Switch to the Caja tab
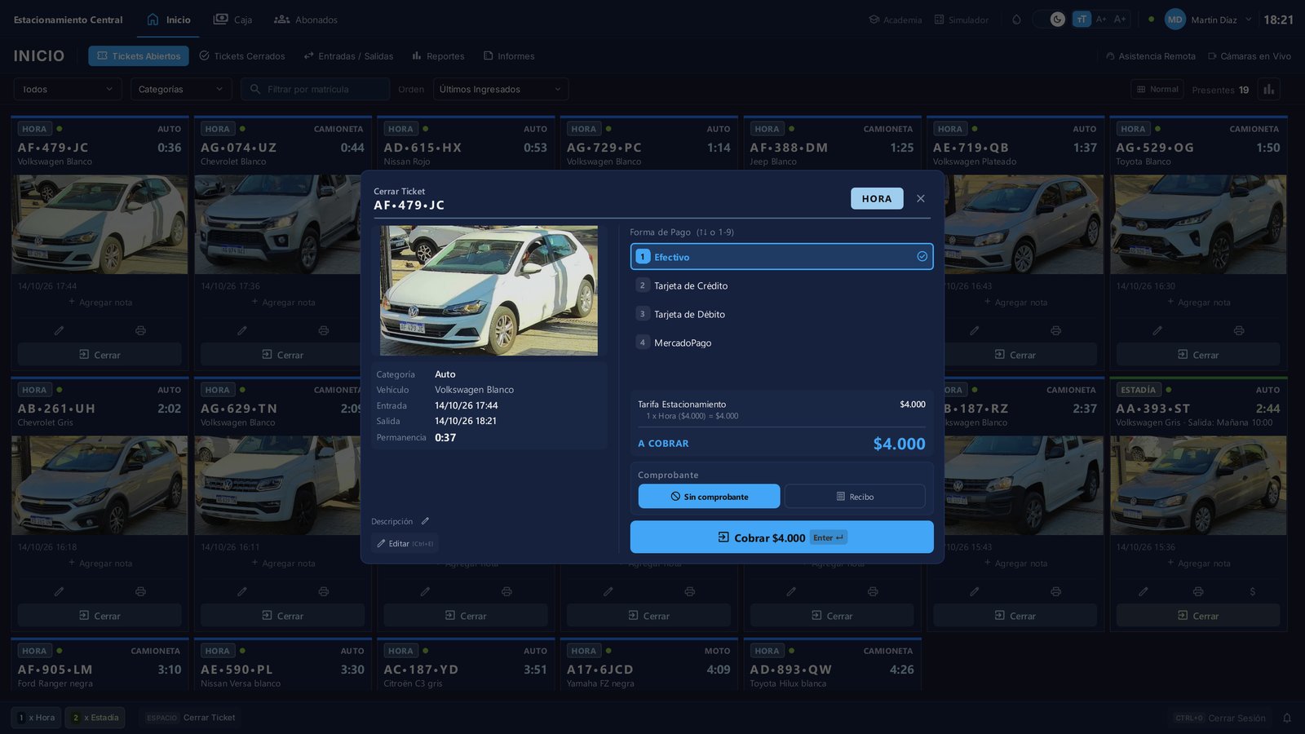This screenshot has height=734, width=1305. [232, 20]
